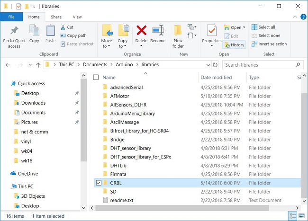This screenshot has width=308, height=221.
Task: Select the advancedSerial folder
Action: pos(127,87)
